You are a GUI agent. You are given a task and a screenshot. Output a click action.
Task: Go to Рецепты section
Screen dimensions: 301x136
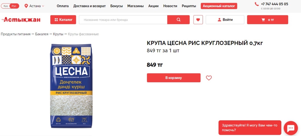click(189, 6)
